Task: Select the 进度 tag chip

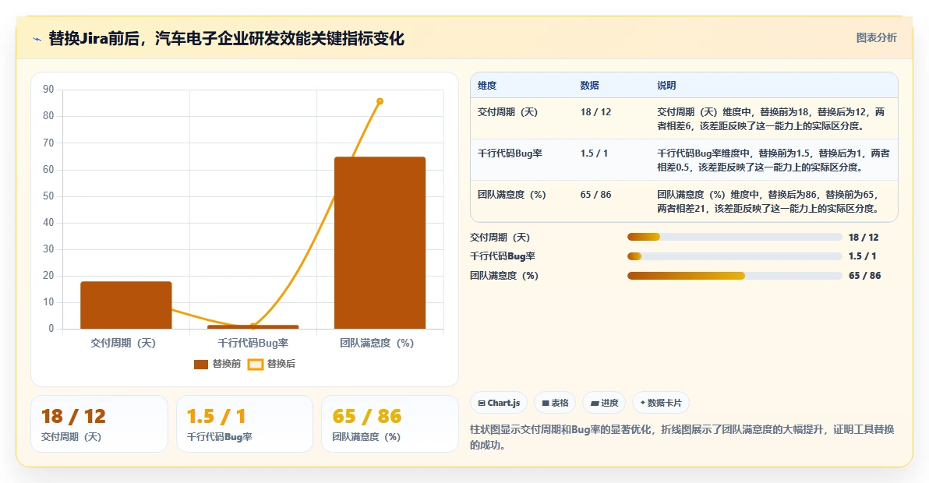Action: click(x=604, y=403)
